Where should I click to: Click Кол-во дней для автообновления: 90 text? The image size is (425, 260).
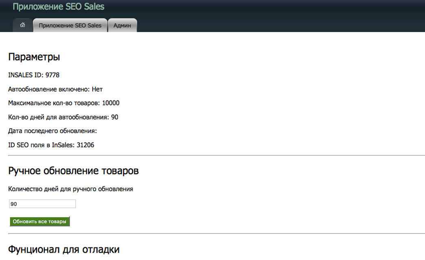click(x=63, y=117)
